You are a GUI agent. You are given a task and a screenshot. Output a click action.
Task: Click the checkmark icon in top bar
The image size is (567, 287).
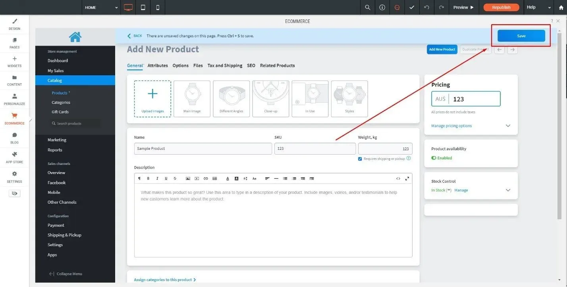tap(412, 7)
